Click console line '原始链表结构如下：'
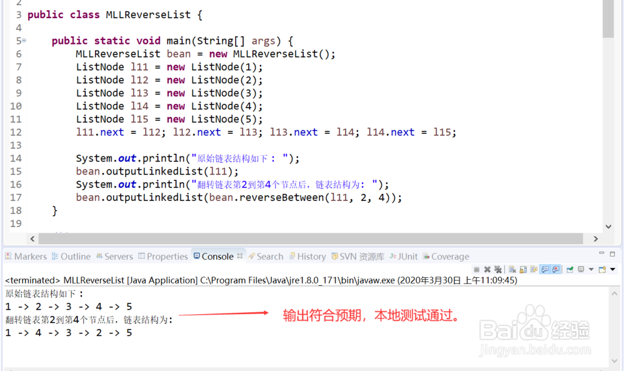Viewport: 625px width, 371px height. point(44,294)
